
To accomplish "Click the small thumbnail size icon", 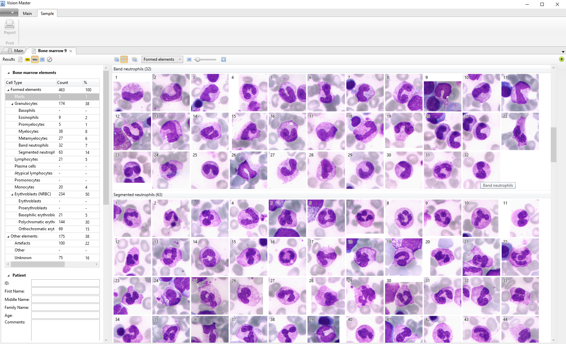I will 189,59.
